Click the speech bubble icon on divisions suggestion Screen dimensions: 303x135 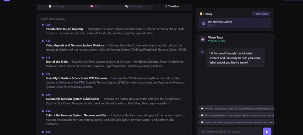202,109
